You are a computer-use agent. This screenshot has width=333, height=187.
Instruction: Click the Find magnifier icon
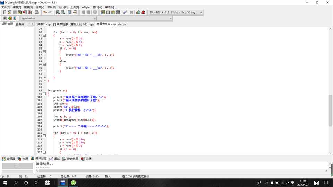58,12
